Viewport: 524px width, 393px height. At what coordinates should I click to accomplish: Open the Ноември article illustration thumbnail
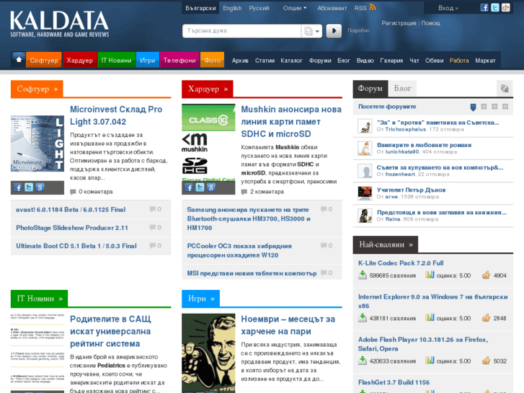208,353
